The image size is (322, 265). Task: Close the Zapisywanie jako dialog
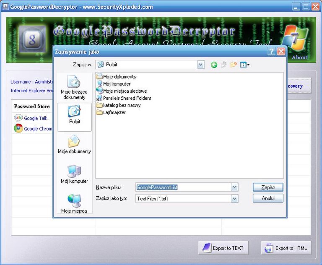(281, 51)
